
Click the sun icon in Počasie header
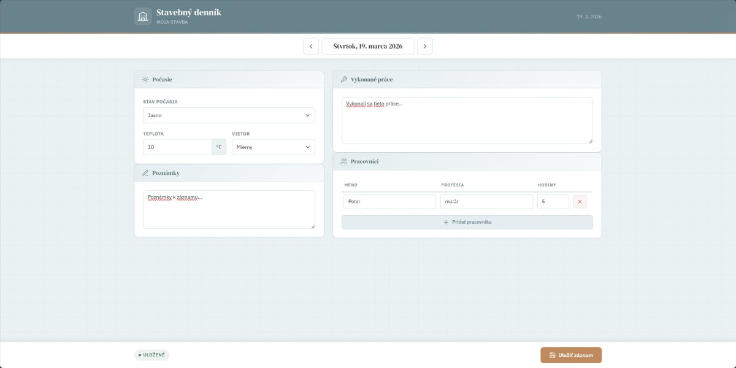click(145, 80)
